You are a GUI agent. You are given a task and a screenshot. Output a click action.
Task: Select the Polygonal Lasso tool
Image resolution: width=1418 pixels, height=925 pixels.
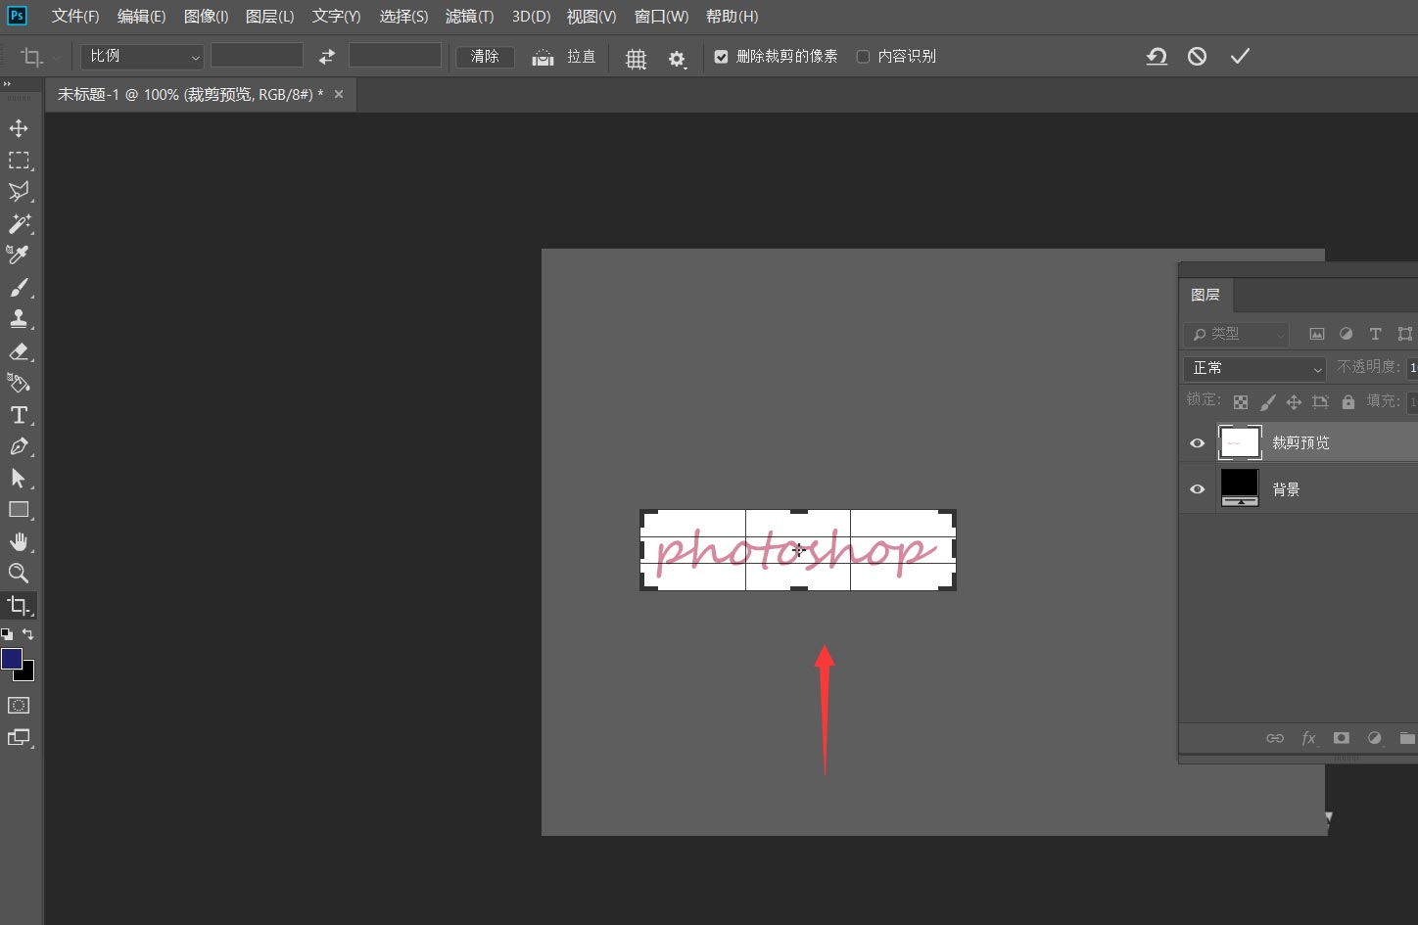pyautogui.click(x=19, y=192)
